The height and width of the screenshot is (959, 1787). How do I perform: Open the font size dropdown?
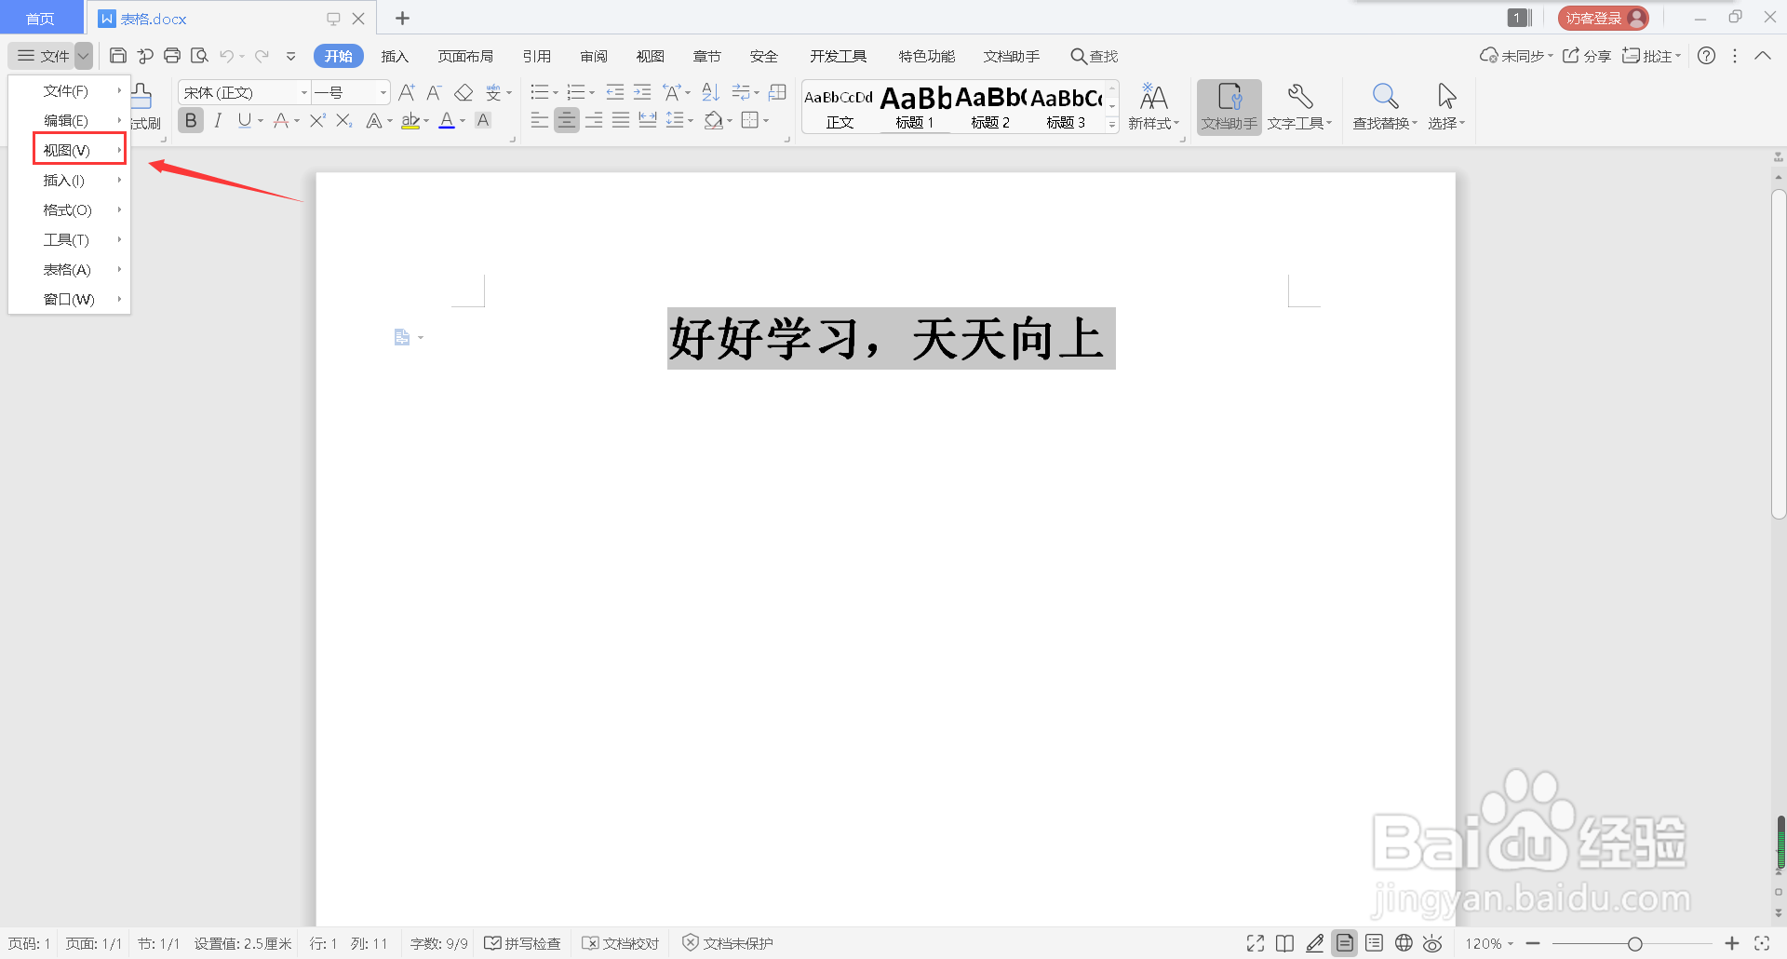382,92
